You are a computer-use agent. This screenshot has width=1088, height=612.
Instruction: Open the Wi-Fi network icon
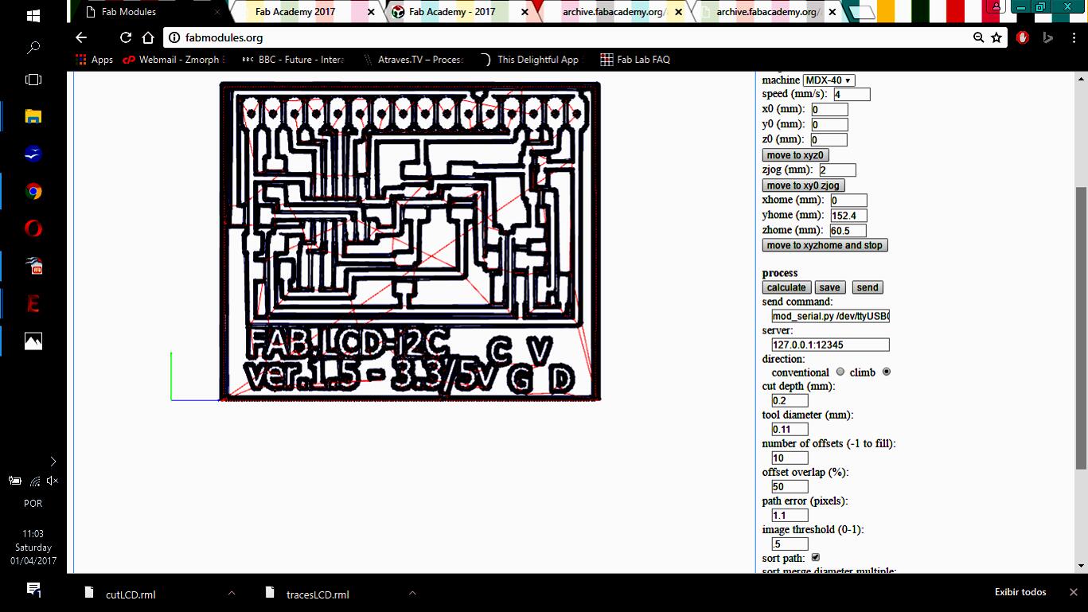pos(35,481)
